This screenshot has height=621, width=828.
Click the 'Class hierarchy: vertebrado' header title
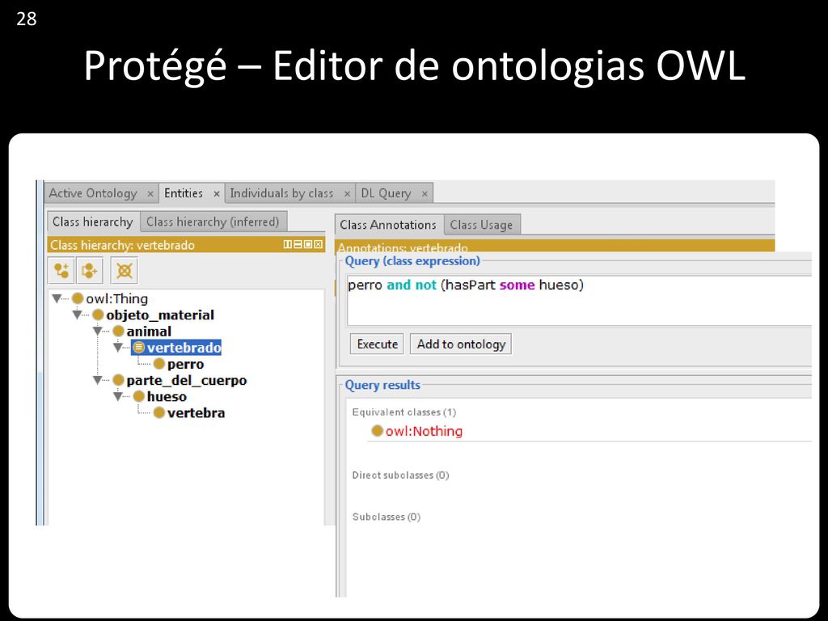click(123, 245)
